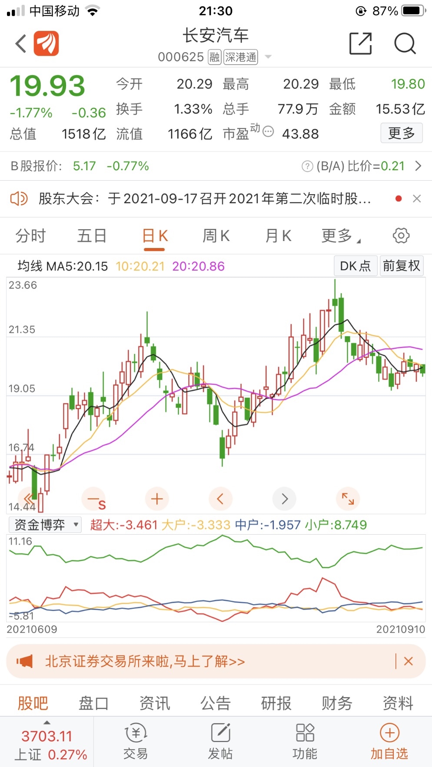This screenshot has height=767, width=432.
Task: Toggle 前复权 price adjustment
Action: click(x=401, y=266)
